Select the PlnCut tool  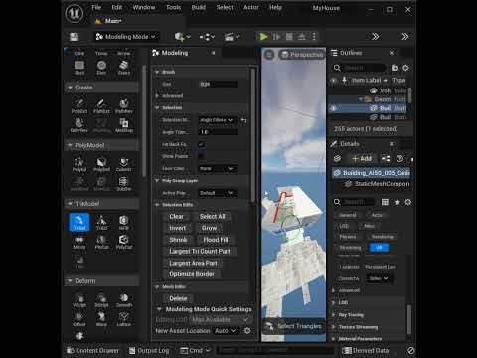[101, 242]
